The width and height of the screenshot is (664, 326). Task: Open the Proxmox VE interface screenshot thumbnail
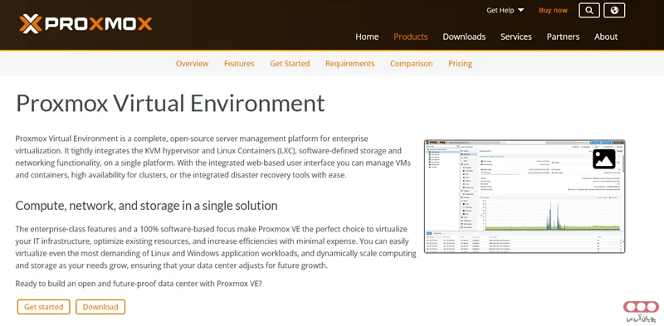click(x=525, y=197)
